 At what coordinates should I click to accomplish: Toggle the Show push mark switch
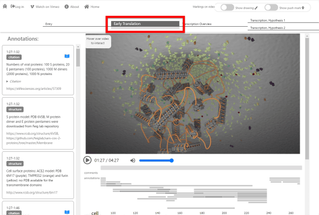pos(271,7)
